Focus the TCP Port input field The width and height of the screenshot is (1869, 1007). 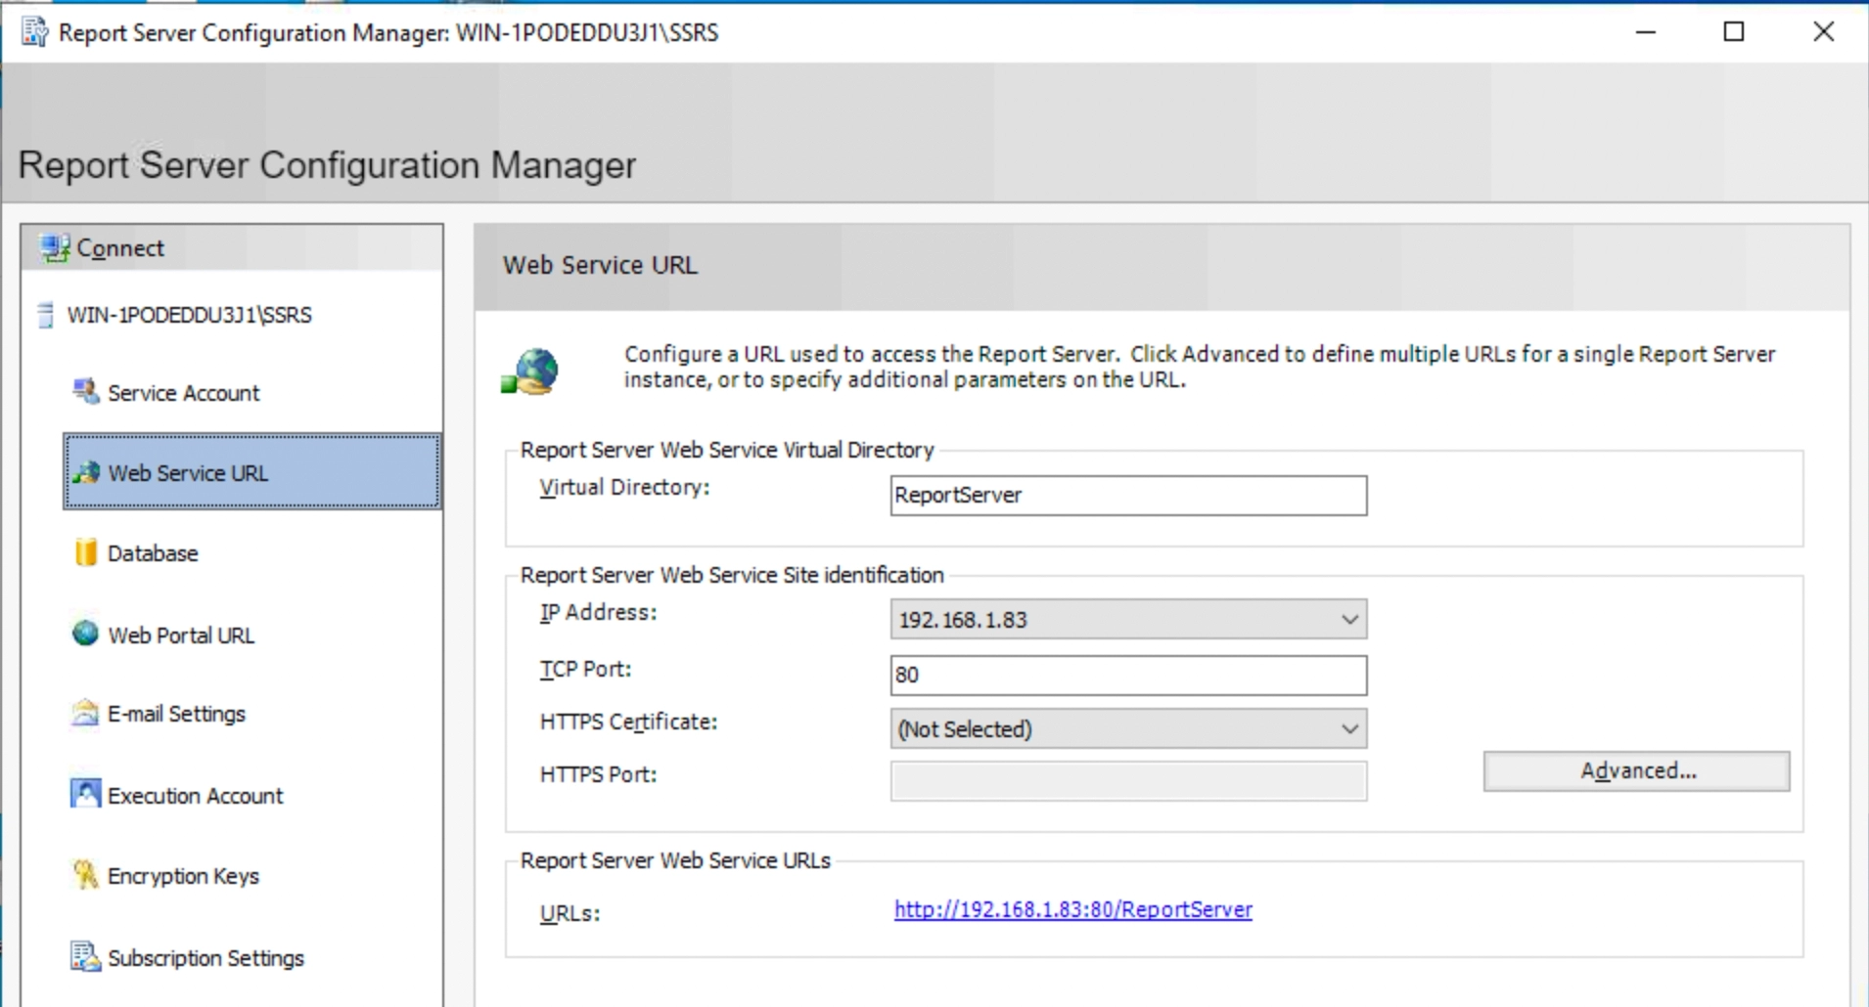click(x=1127, y=676)
